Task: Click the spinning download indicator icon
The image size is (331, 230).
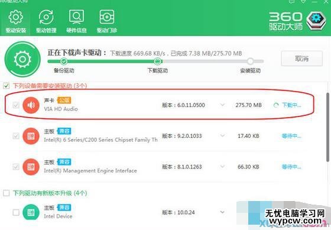Action: pos(276,105)
